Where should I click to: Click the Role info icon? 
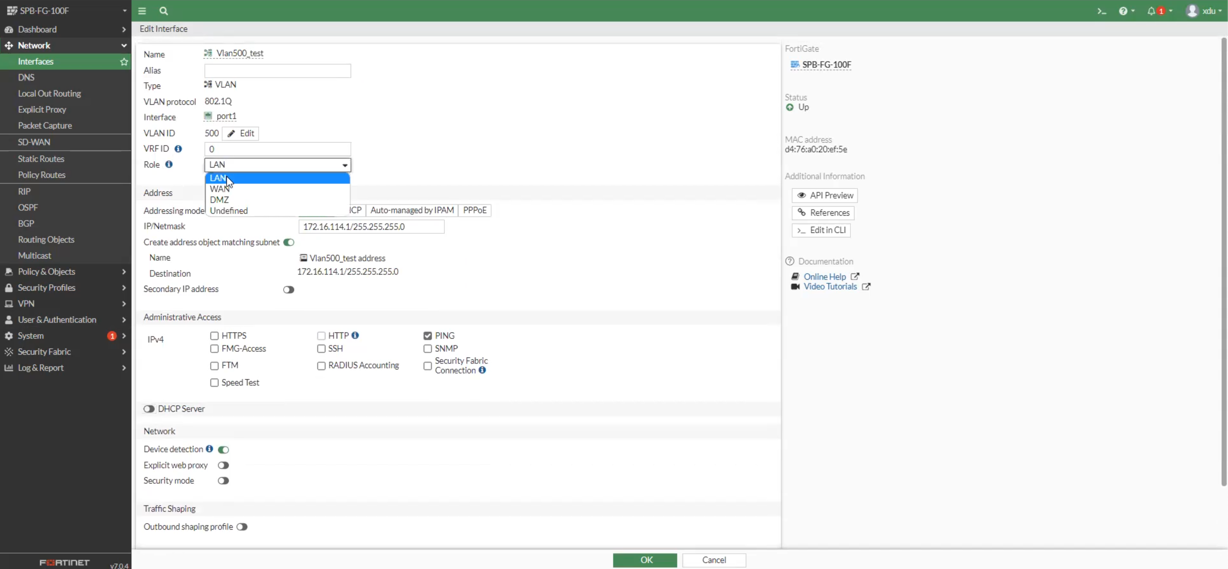169,164
